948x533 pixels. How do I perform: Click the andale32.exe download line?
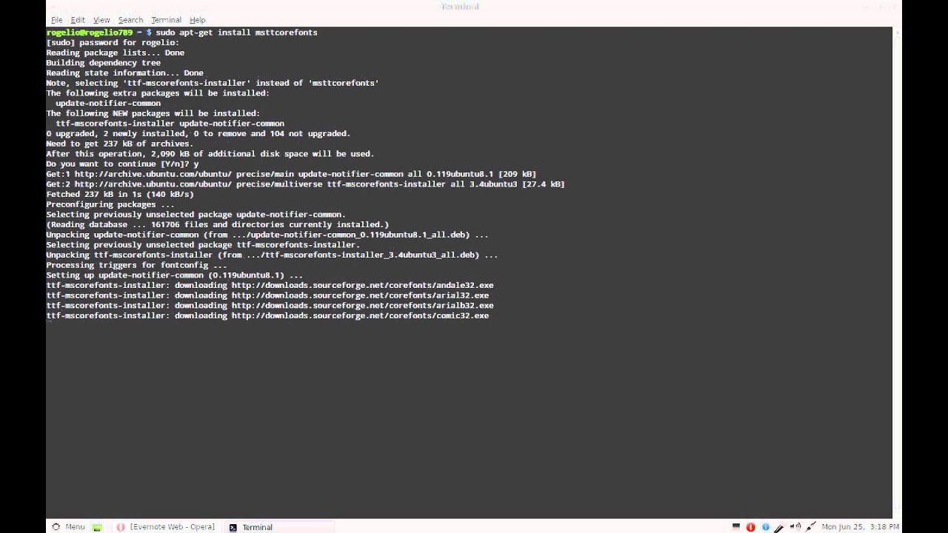pos(270,285)
